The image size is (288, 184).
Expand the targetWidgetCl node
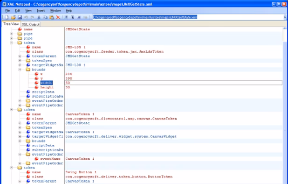(x=20, y=136)
